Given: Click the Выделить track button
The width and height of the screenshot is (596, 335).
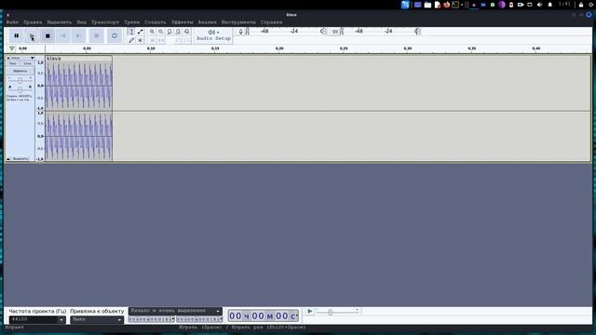Looking at the screenshot, I should click(20, 159).
